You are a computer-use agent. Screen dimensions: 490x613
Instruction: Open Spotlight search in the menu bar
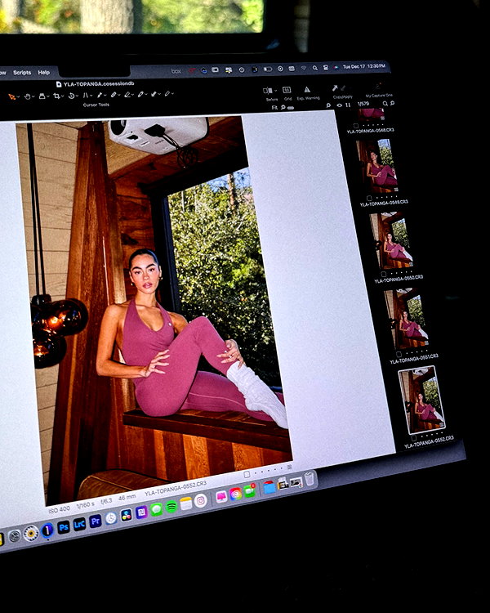click(314, 68)
